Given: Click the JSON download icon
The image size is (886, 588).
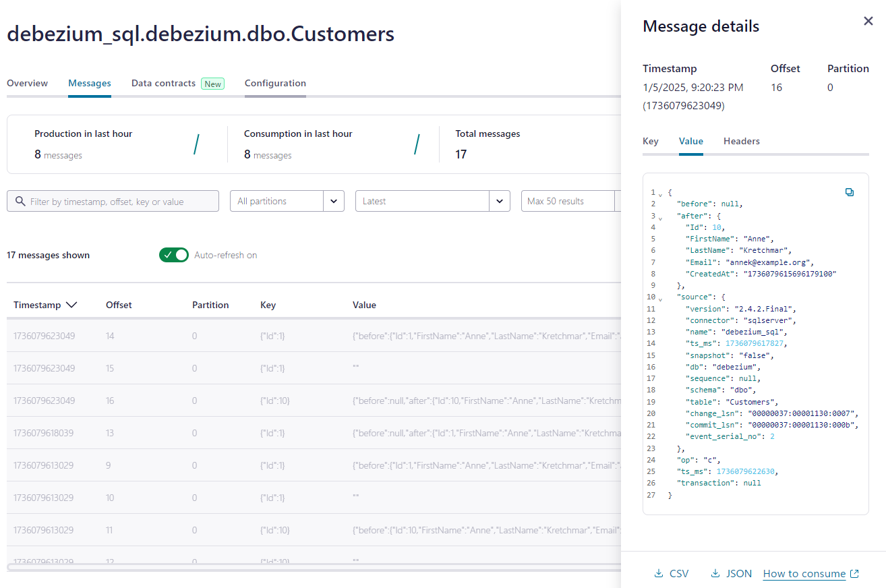Looking at the screenshot, I should pyautogui.click(x=715, y=574).
